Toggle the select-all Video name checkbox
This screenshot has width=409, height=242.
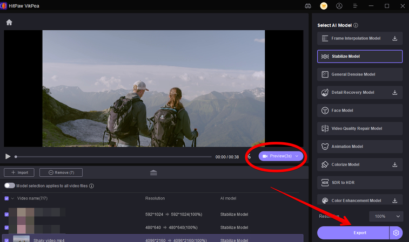6,198
